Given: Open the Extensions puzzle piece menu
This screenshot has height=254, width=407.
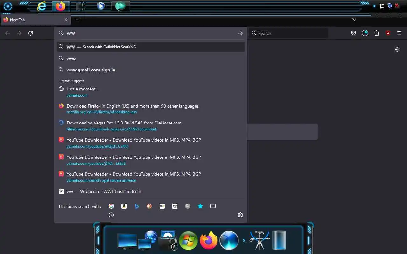Looking at the screenshot, I should pyautogui.click(x=376, y=33).
